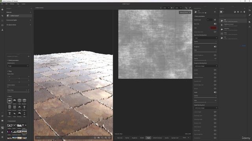
Task: Open the Edit menu
Action: (6, 4)
